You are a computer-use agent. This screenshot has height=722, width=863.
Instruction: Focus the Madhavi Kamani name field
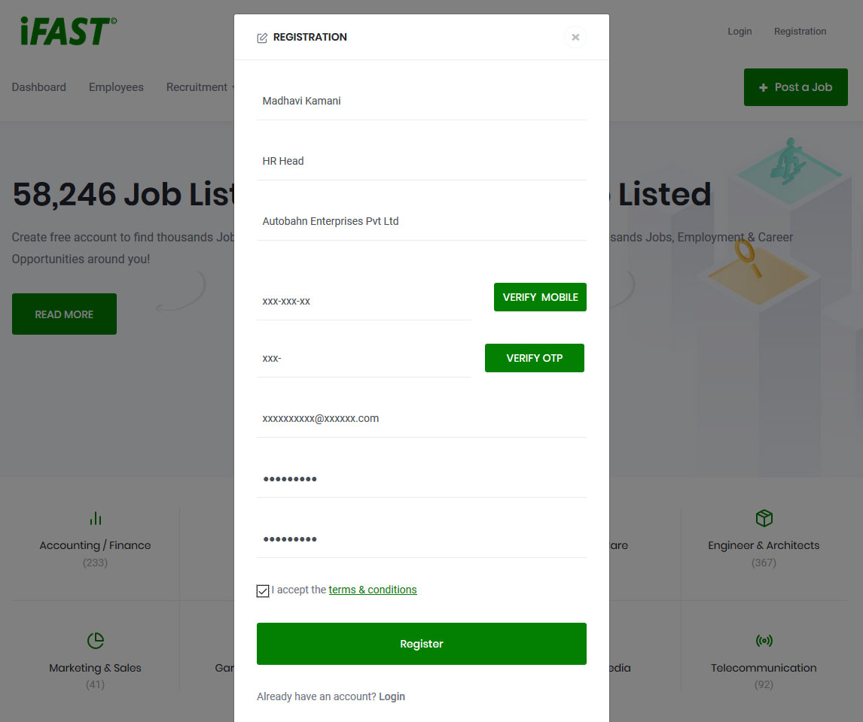(422, 101)
